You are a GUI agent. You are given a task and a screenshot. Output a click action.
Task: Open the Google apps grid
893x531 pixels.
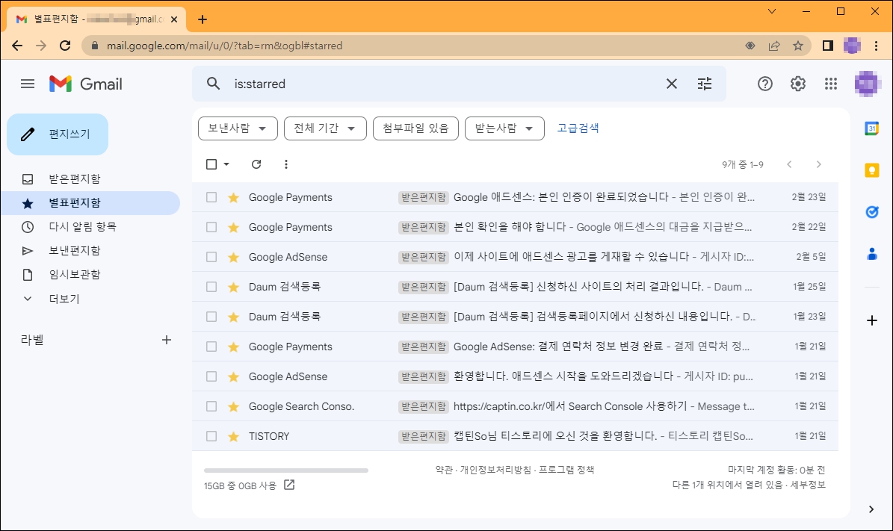pyautogui.click(x=831, y=84)
